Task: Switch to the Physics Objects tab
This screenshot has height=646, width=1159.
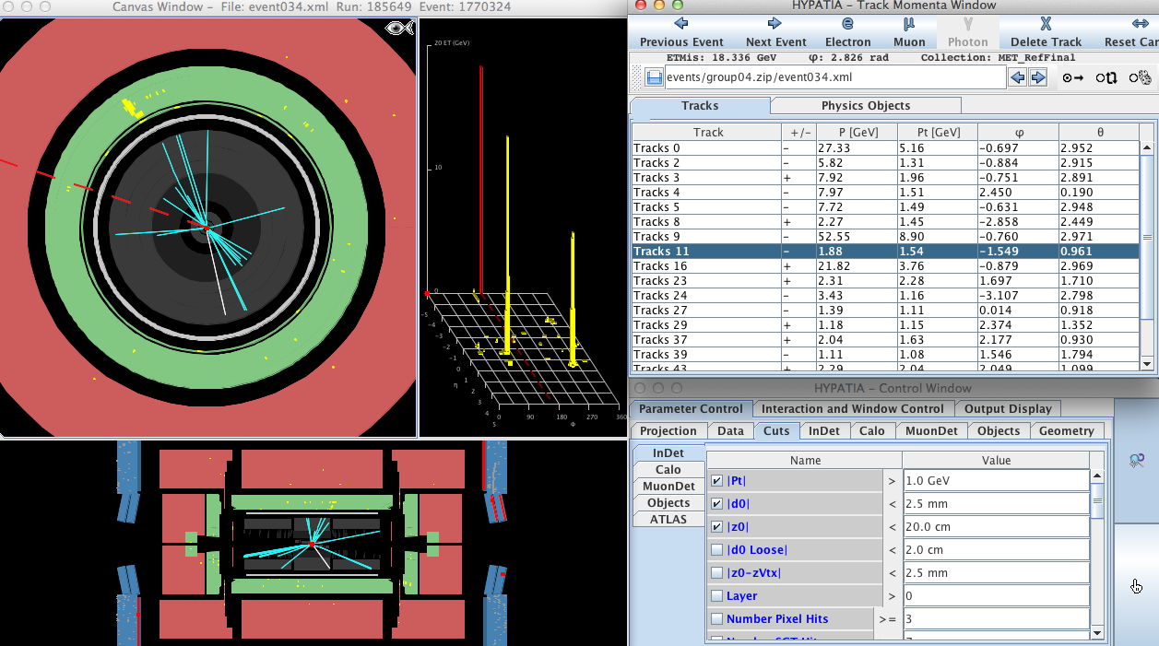Action: pos(865,106)
